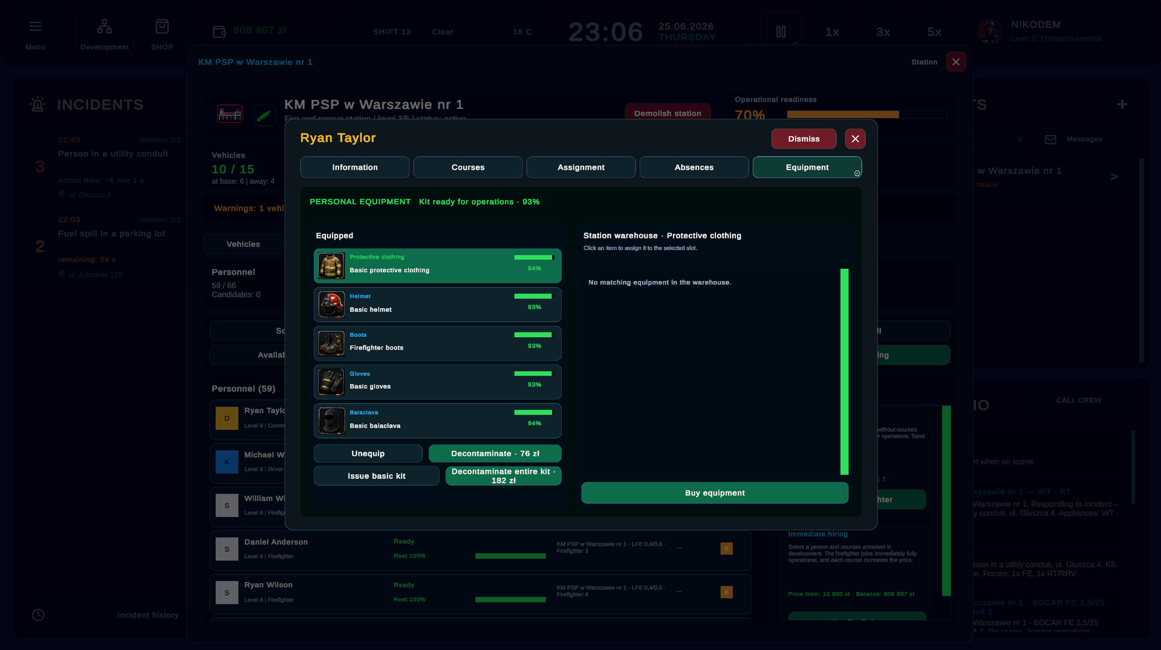1161x650 pixels.
Task: Click the station bed dormitory icon
Action: click(x=230, y=114)
